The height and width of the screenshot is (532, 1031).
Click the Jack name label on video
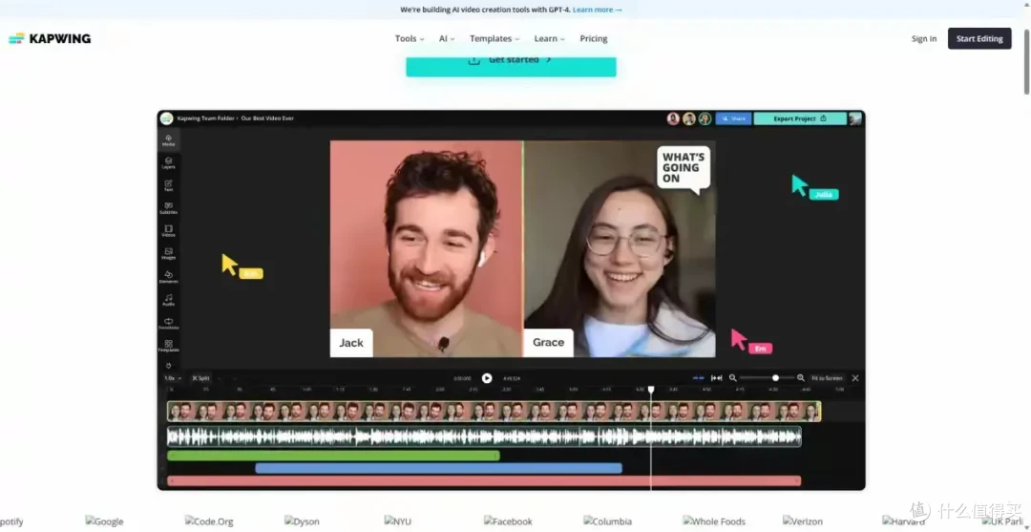pos(351,343)
